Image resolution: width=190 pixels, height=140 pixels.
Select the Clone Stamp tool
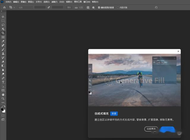3,54
